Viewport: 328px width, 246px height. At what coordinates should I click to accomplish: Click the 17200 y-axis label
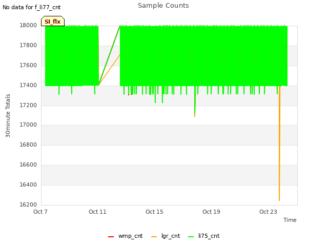coord(28,105)
